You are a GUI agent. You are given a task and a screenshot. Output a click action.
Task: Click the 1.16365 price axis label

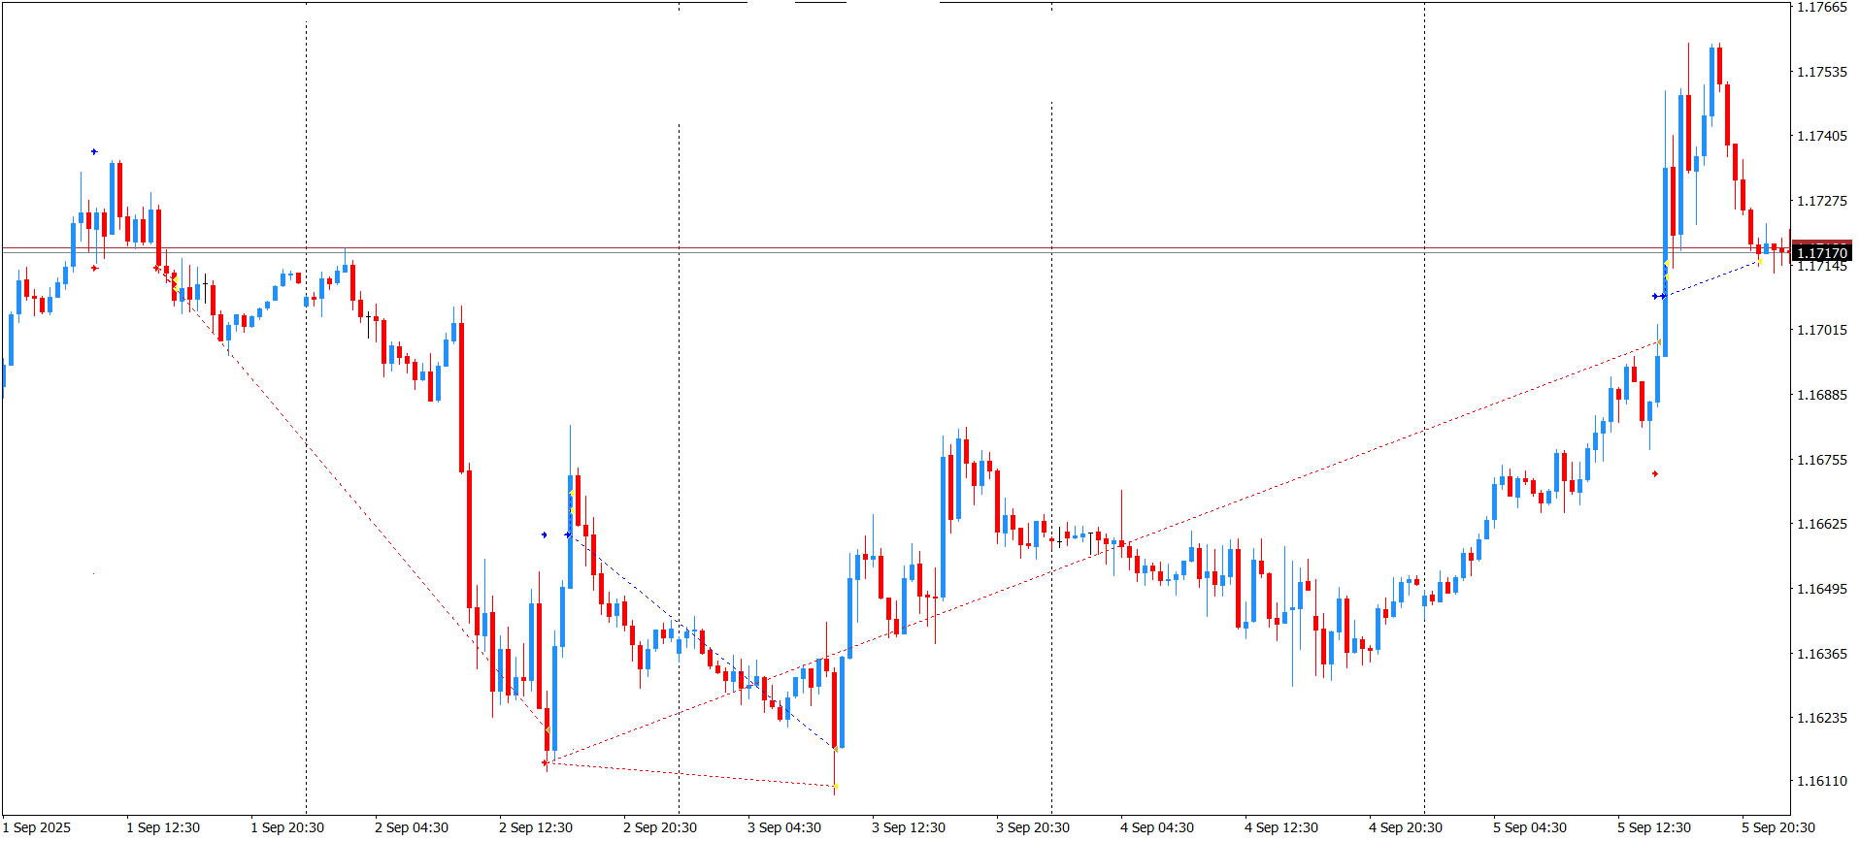[1822, 654]
